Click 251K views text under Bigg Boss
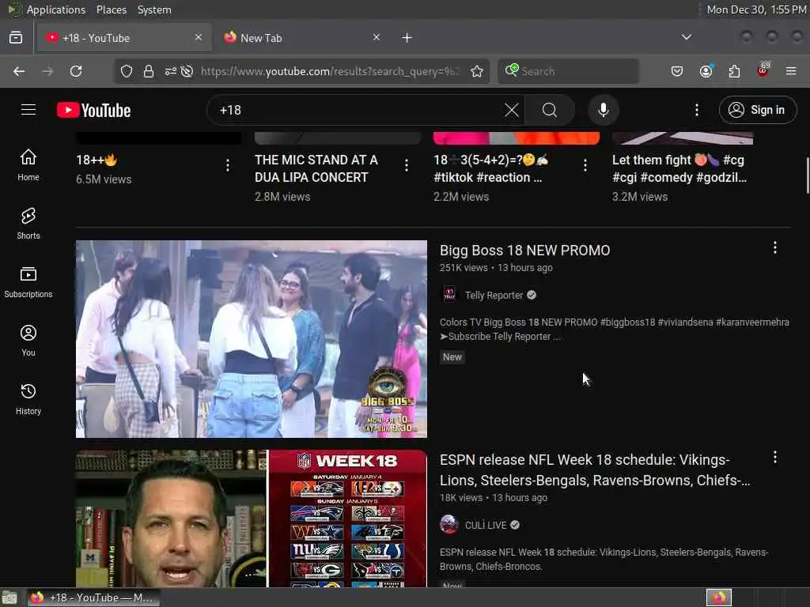810x607 pixels. (x=464, y=268)
